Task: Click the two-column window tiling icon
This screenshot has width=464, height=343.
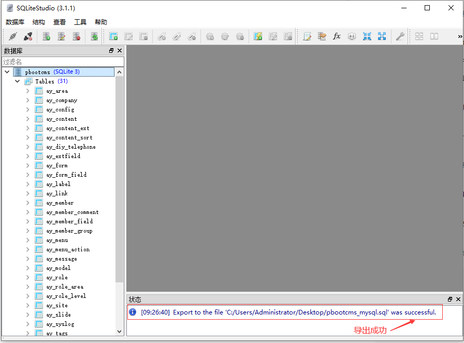Action: tap(434, 36)
